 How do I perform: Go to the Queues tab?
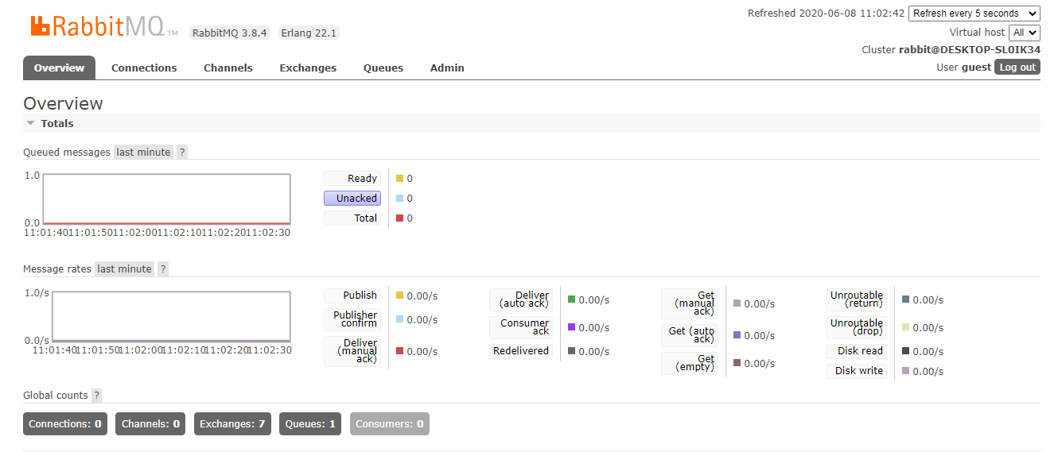point(383,68)
